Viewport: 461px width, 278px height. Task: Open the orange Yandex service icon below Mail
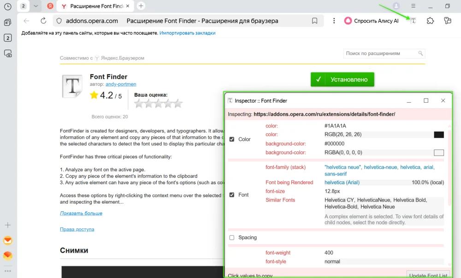8,256
